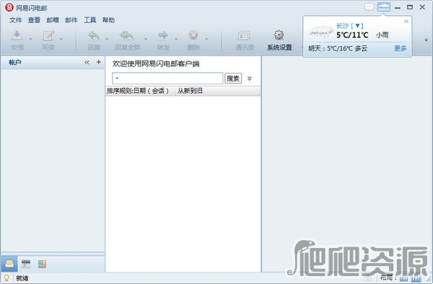Open the 帮助 menu
433x284 pixels.
click(108, 20)
